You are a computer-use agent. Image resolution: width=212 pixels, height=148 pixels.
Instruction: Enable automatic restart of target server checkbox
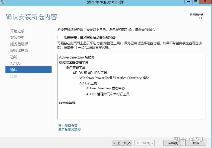pos(59,37)
